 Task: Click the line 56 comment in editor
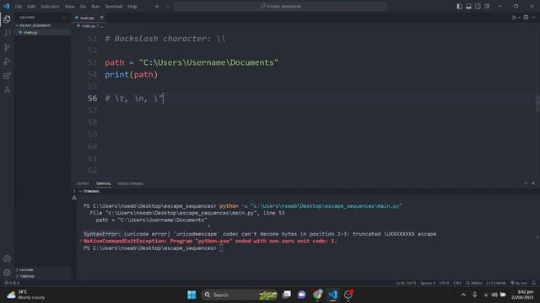pos(134,98)
